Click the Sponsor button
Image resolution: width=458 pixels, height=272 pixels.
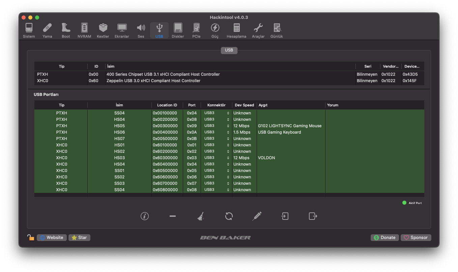[x=416, y=238]
